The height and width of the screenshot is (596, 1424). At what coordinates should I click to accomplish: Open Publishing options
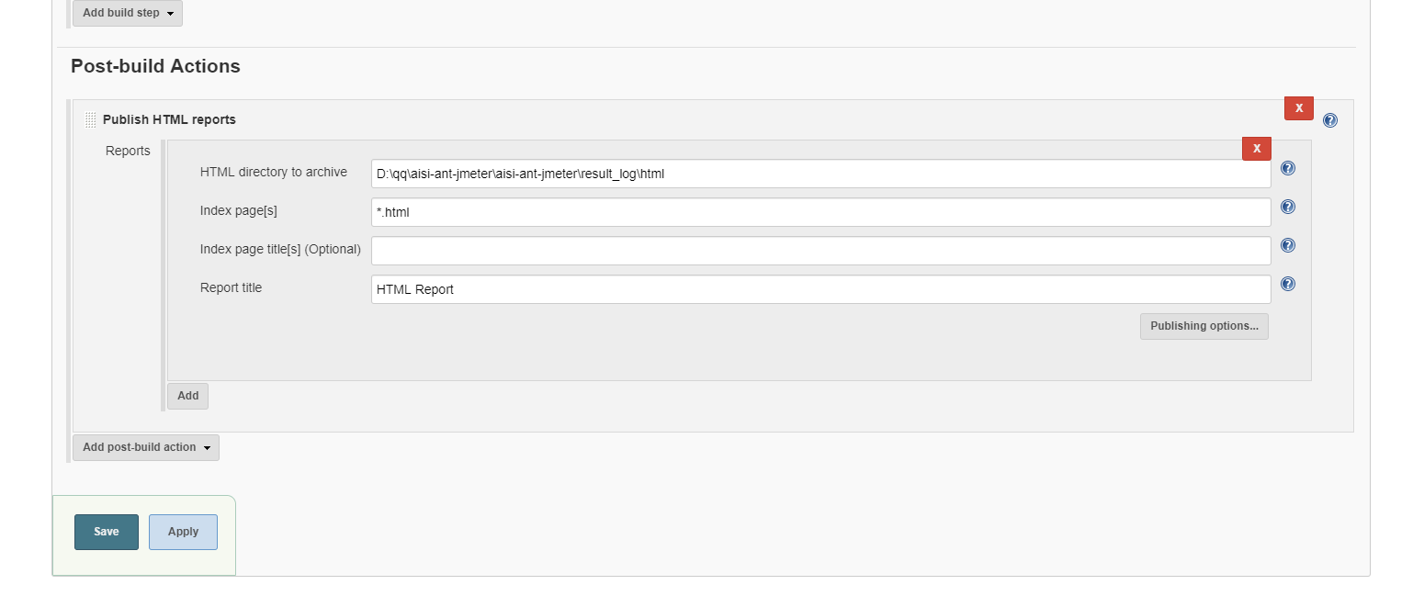(1204, 326)
